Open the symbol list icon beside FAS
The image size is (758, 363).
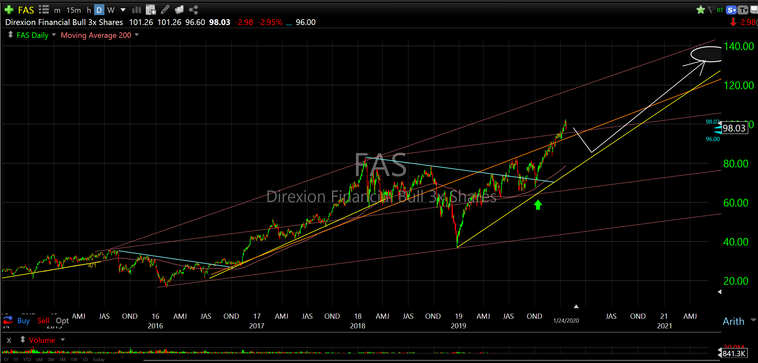44,10
